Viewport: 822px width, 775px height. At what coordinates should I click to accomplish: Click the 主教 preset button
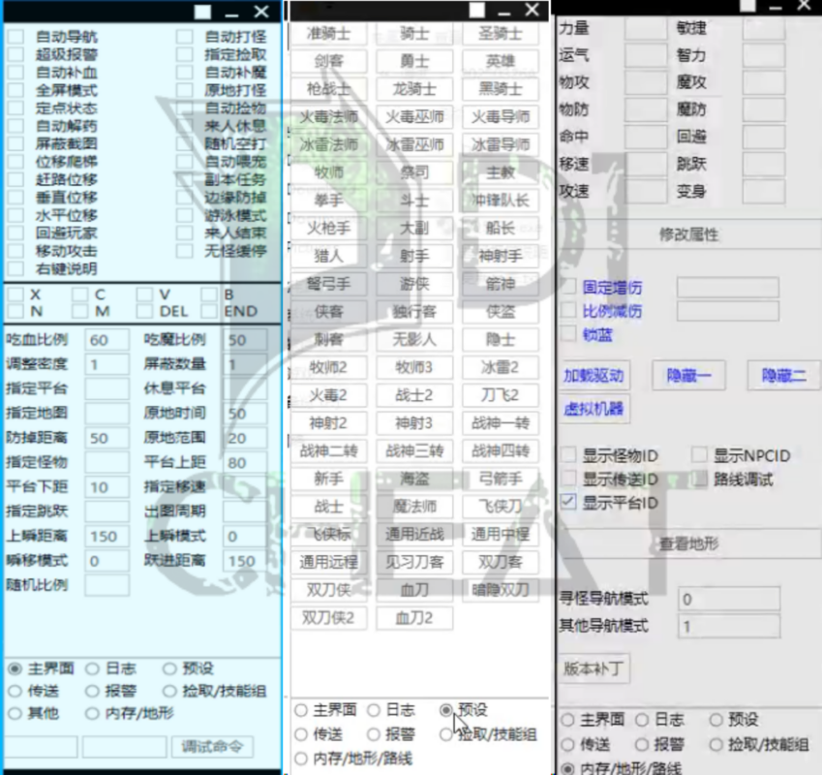(x=501, y=172)
